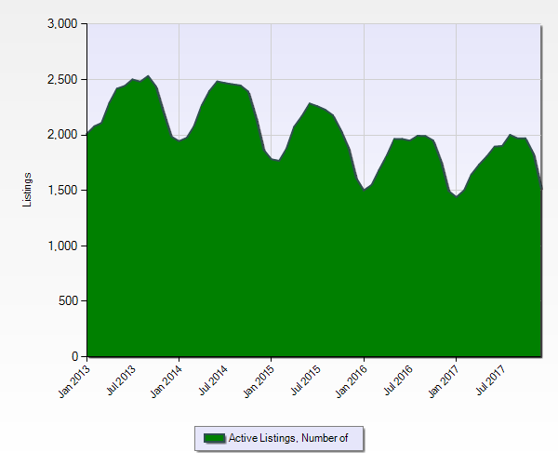
Task: Click the Jan 2017 x-axis label
Action: point(444,381)
